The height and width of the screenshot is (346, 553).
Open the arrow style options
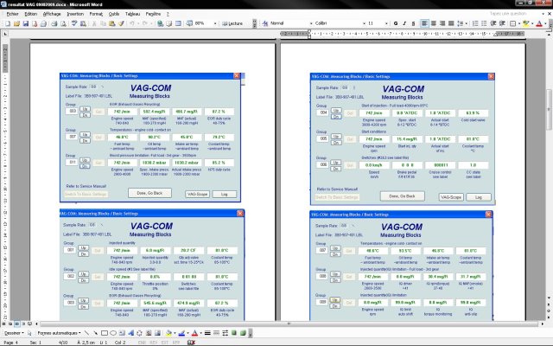point(225,333)
